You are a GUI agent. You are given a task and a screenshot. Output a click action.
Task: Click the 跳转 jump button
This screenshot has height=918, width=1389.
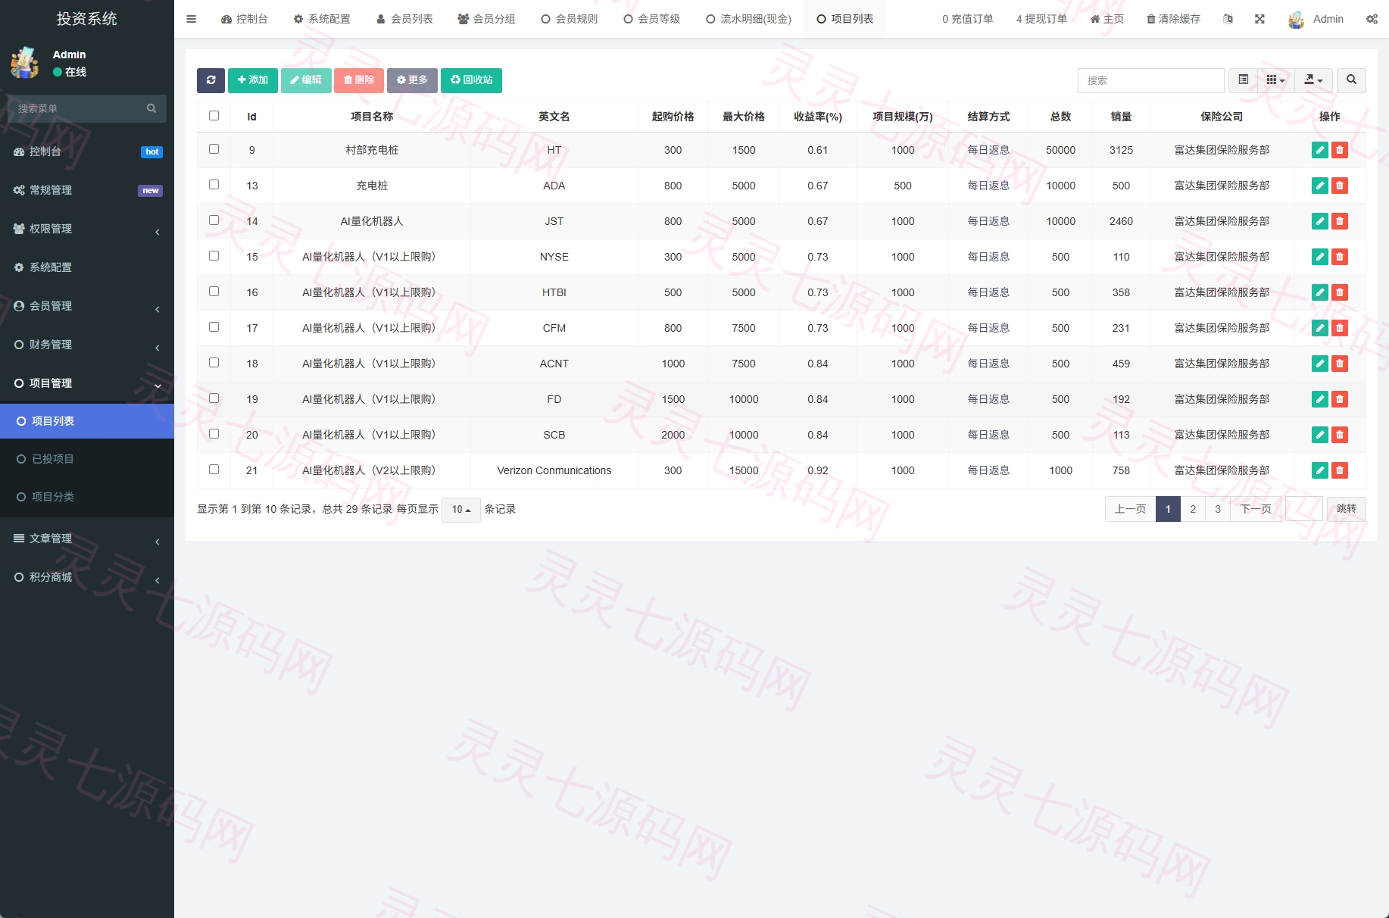click(1347, 509)
